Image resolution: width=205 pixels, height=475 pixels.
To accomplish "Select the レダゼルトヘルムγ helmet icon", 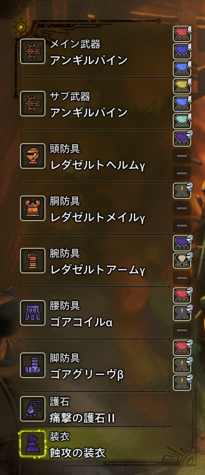I will (33, 156).
